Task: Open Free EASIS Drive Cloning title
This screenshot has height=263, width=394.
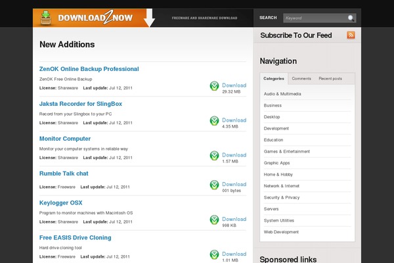Action: (x=75, y=237)
